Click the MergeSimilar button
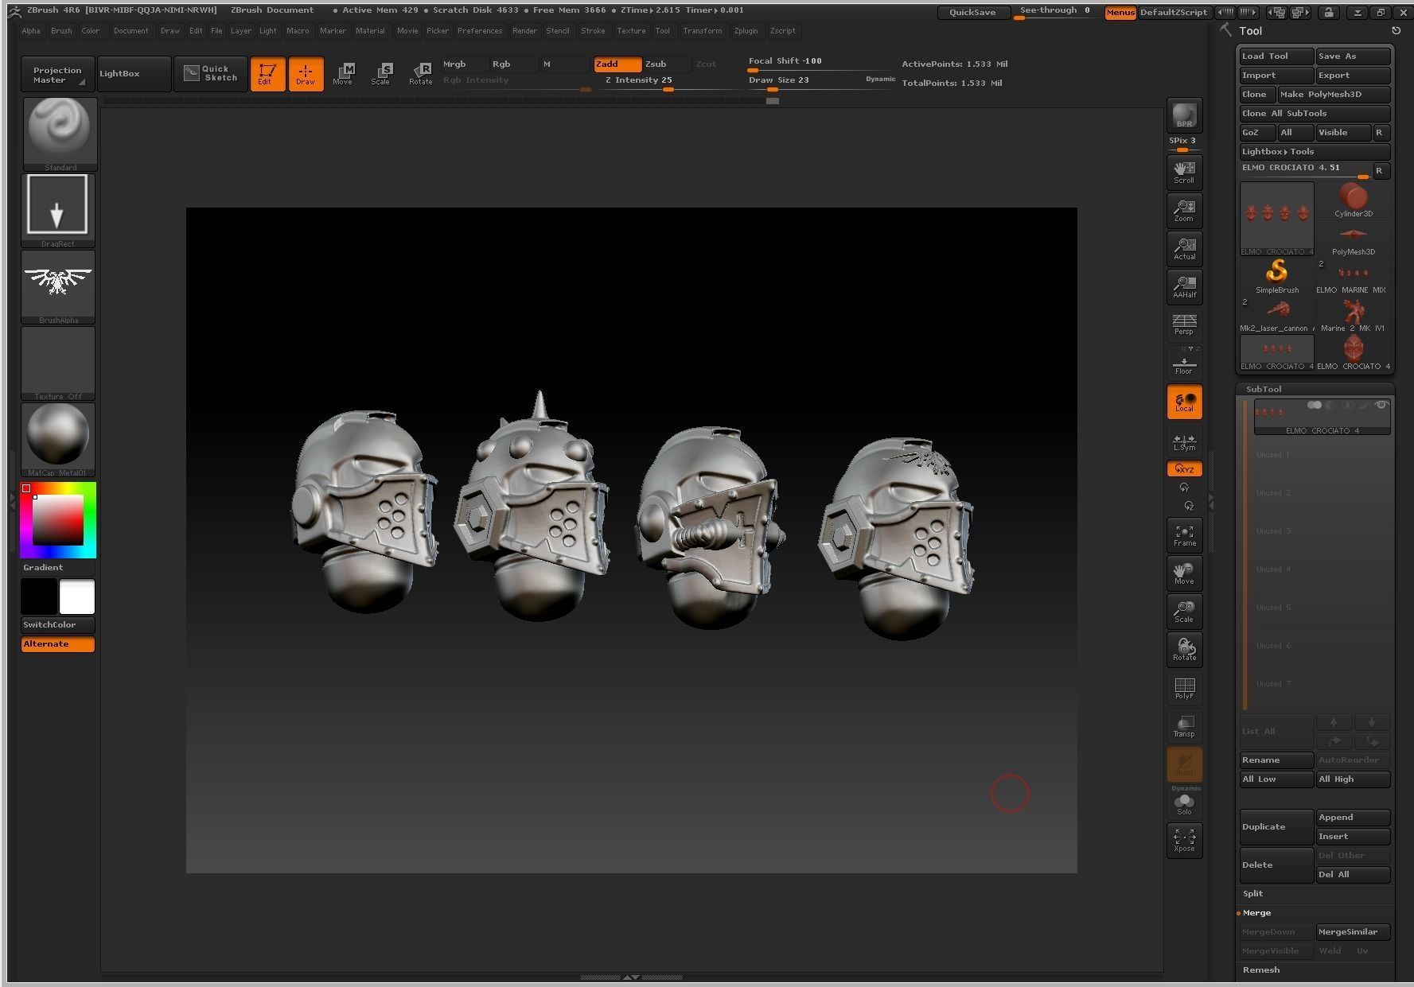The height and width of the screenshot is (987, 1414). point(1353,932)
